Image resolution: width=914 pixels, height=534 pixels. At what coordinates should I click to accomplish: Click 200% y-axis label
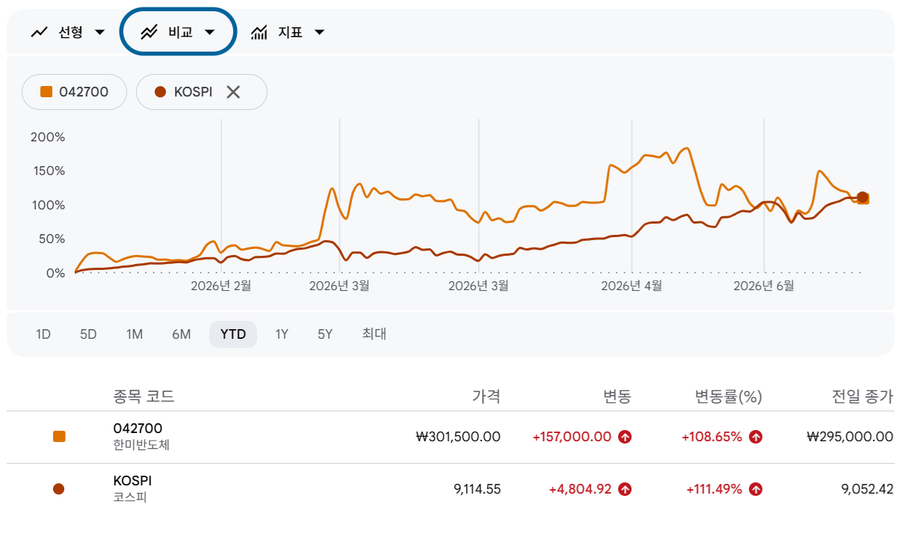(48, 138)
